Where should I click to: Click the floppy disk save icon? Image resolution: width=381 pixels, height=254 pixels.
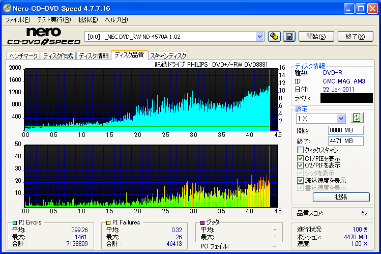[x=289, y=37]
